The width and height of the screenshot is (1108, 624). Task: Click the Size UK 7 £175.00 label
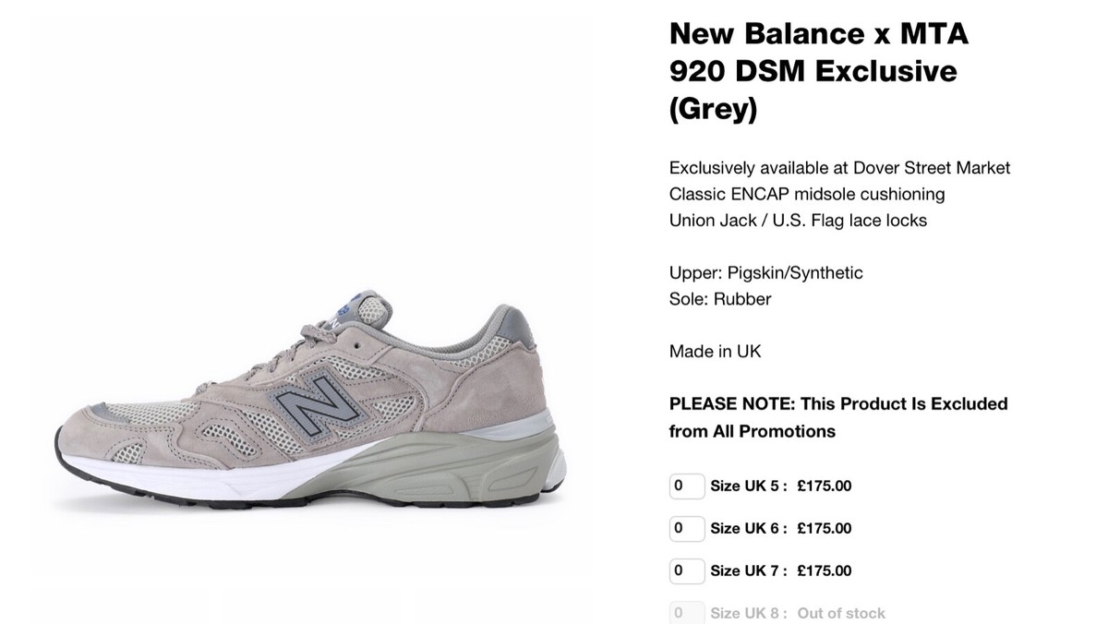[780, 570]
